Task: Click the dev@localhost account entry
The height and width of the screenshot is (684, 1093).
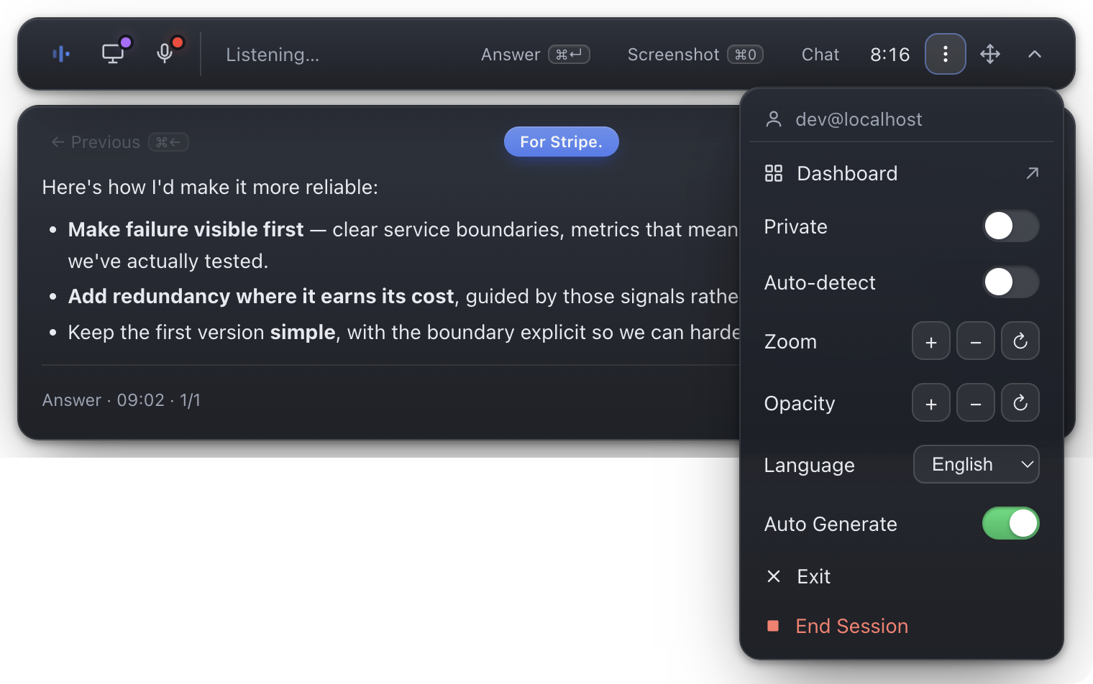Action: point(902,119)
